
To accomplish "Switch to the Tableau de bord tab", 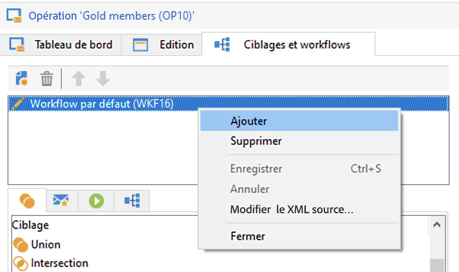I will [61, 45].
